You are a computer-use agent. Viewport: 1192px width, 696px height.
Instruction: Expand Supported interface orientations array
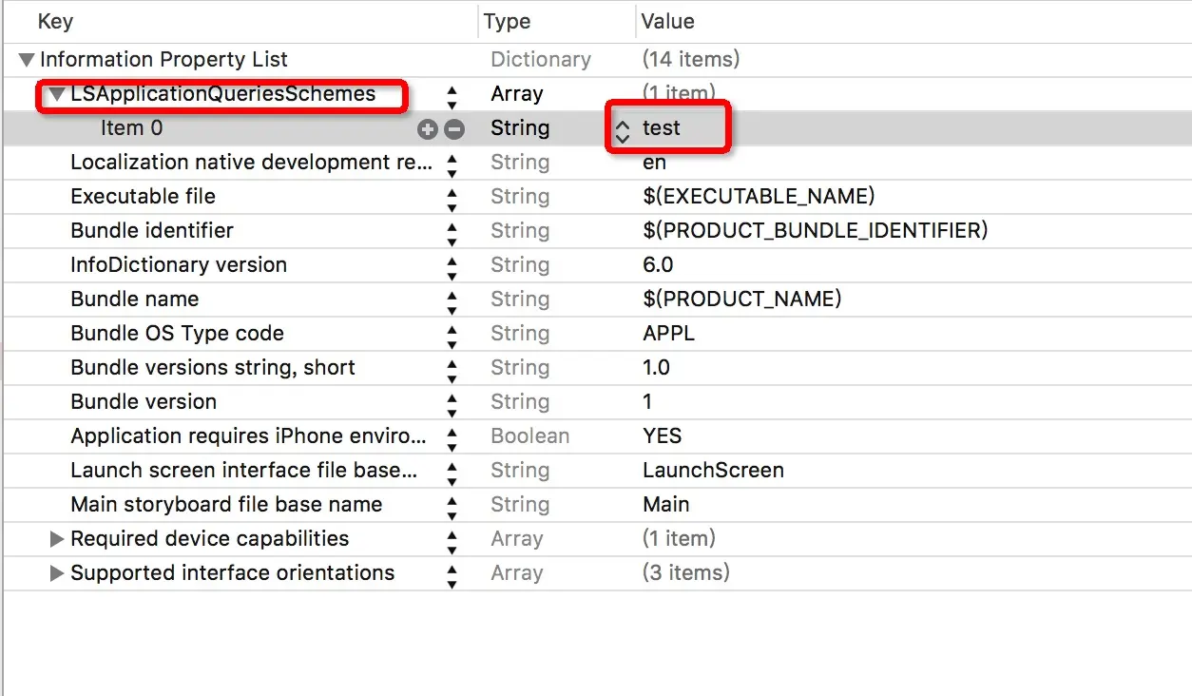tap(57, 573)
